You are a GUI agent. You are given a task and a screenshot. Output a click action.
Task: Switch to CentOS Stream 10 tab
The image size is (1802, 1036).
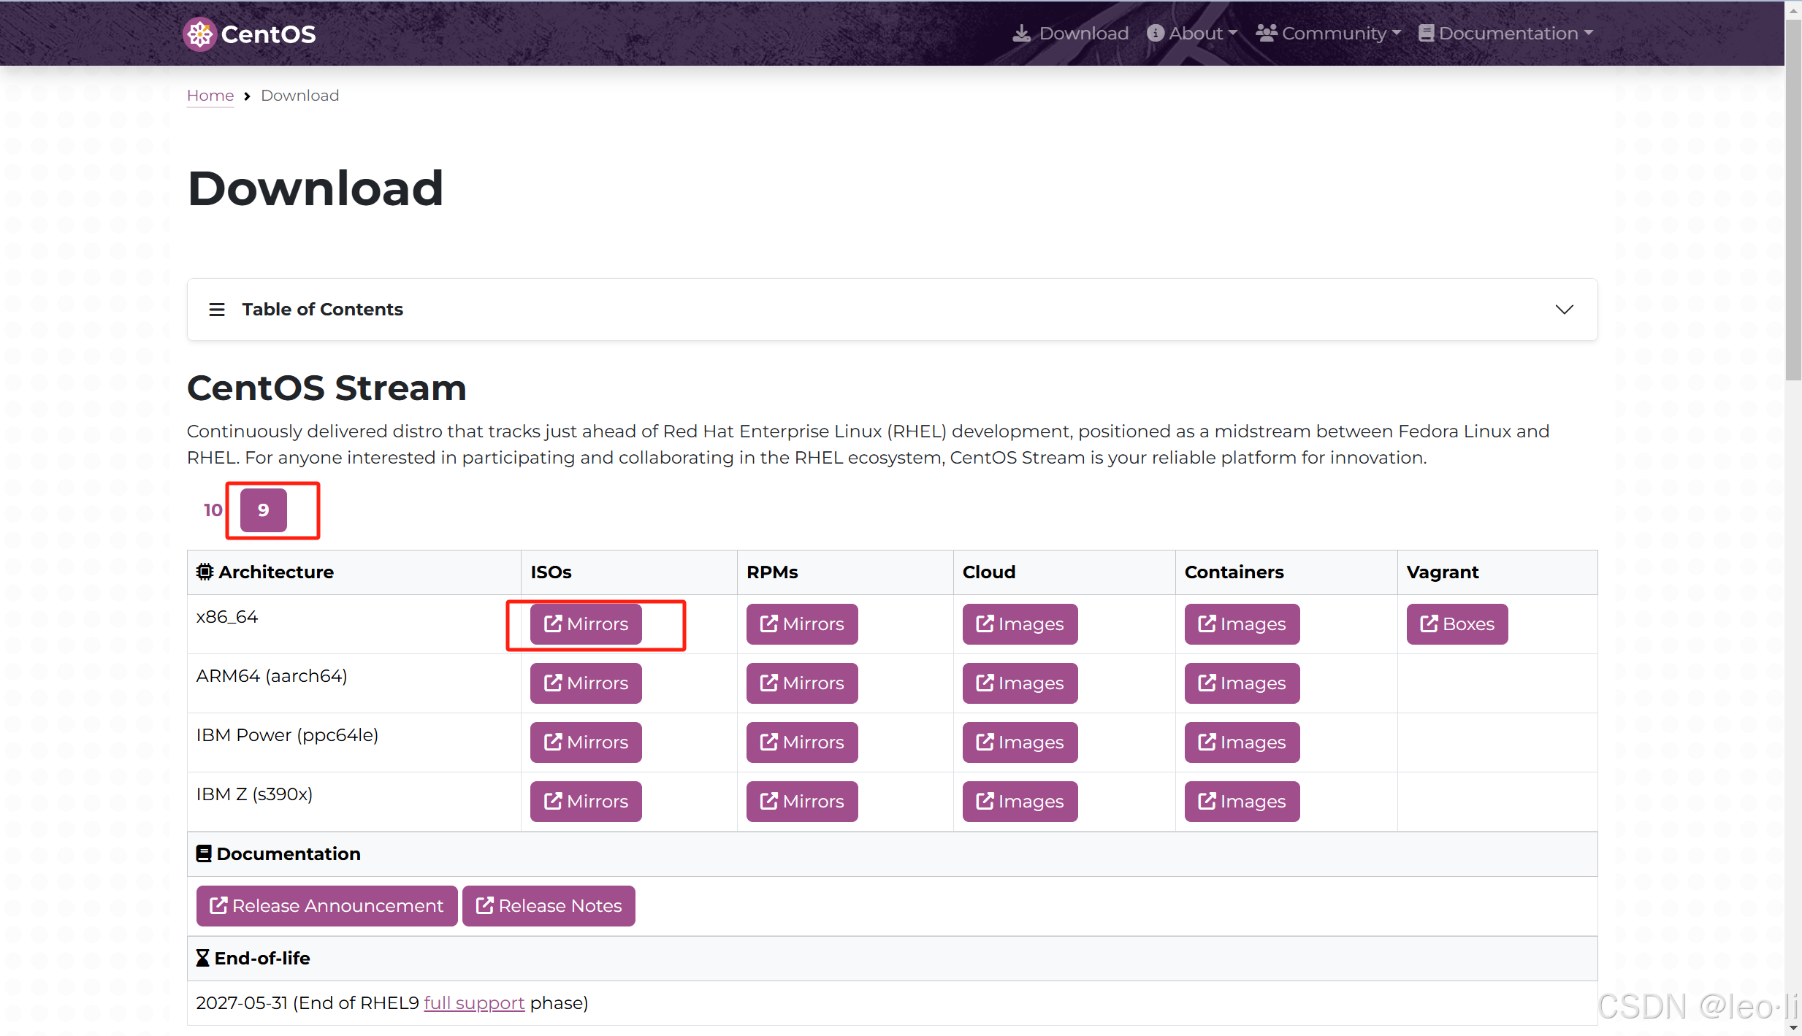point(213,510)
